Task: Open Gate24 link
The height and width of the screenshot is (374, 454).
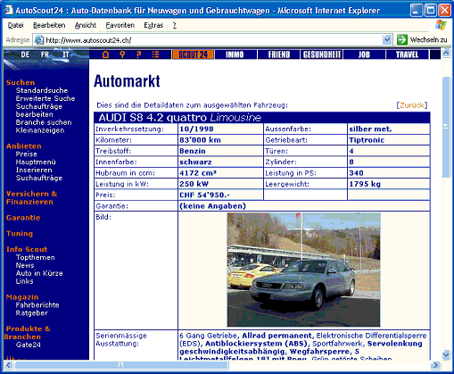Action: point(29,345)
